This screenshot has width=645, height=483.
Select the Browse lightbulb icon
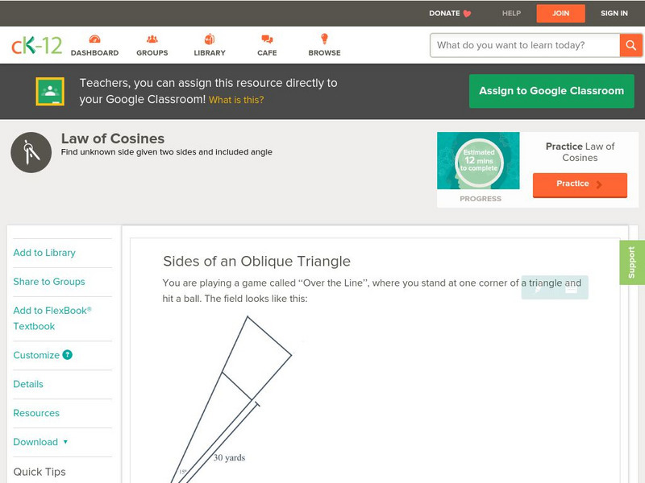click(323, 38)
